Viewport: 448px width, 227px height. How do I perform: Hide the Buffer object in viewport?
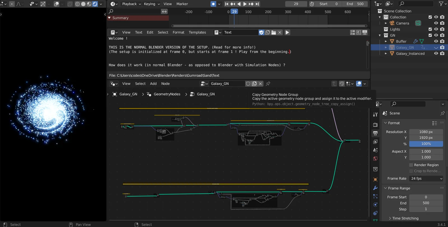436,41
